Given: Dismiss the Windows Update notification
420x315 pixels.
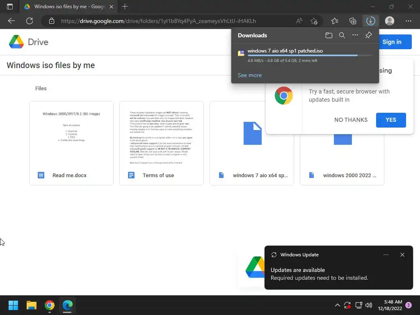Looking at the screenshot, I should 402,255.
